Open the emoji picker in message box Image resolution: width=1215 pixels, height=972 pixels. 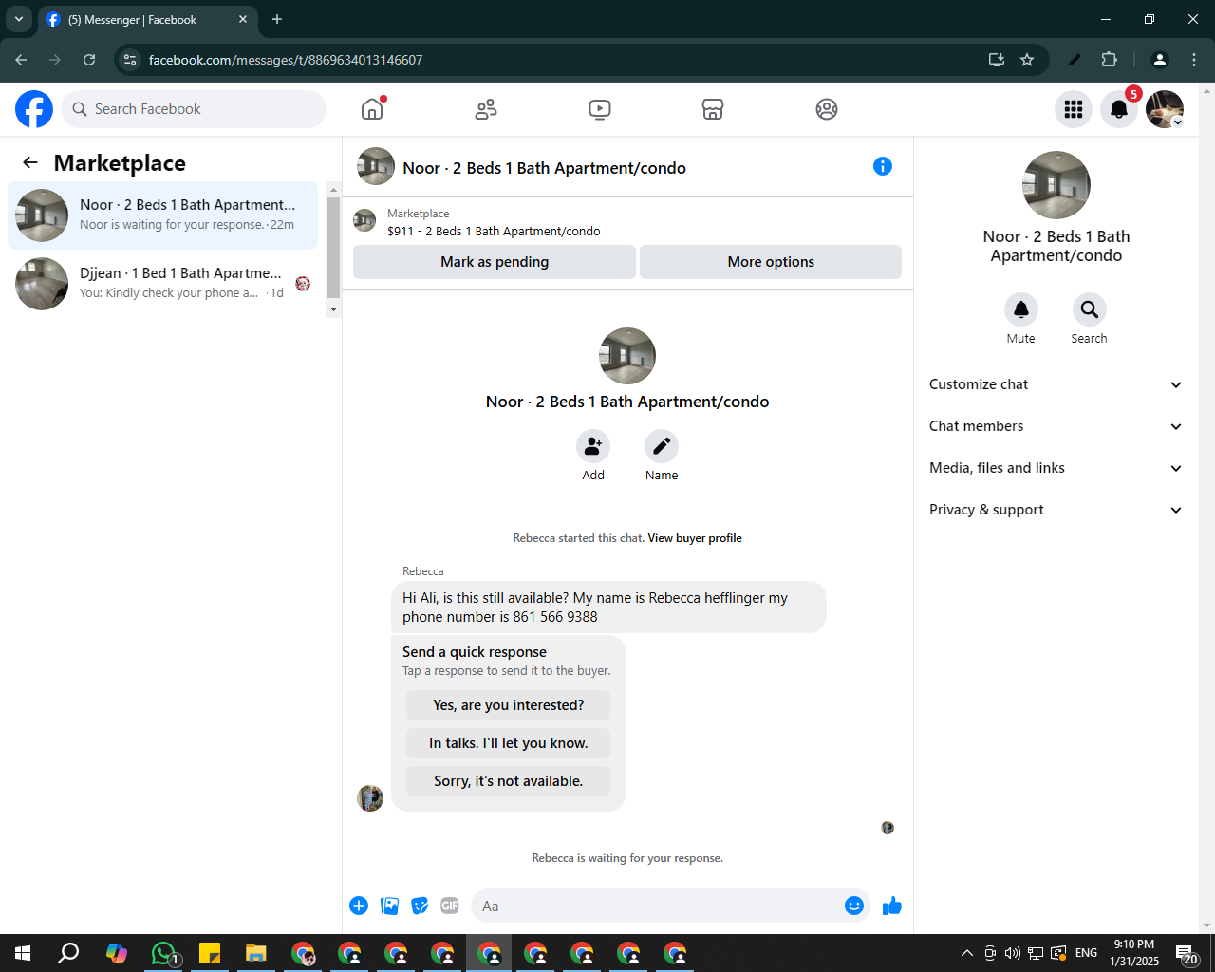tap(854, 906)
